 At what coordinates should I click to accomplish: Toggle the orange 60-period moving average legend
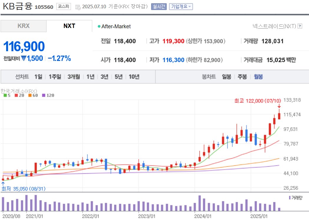click(x=30, y=95)
